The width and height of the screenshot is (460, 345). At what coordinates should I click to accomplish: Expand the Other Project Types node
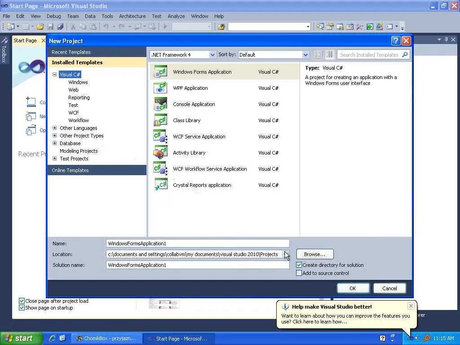pos(54,136)
